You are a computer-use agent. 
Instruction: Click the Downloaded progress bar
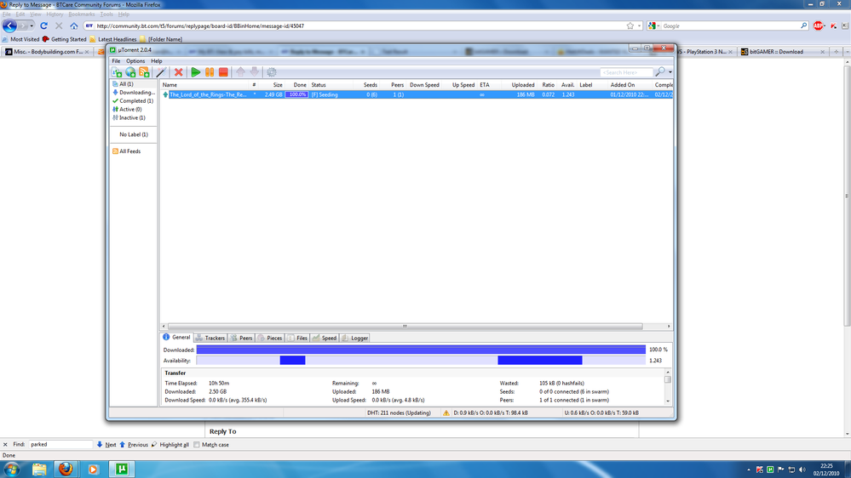coord(421,350)
